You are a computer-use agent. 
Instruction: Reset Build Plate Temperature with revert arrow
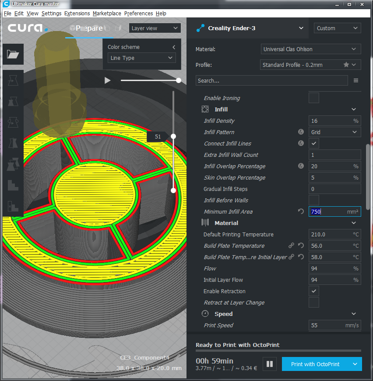click(x=301, y=246)
